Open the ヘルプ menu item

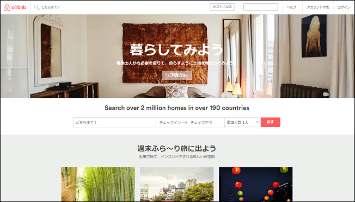coord(291,7)
